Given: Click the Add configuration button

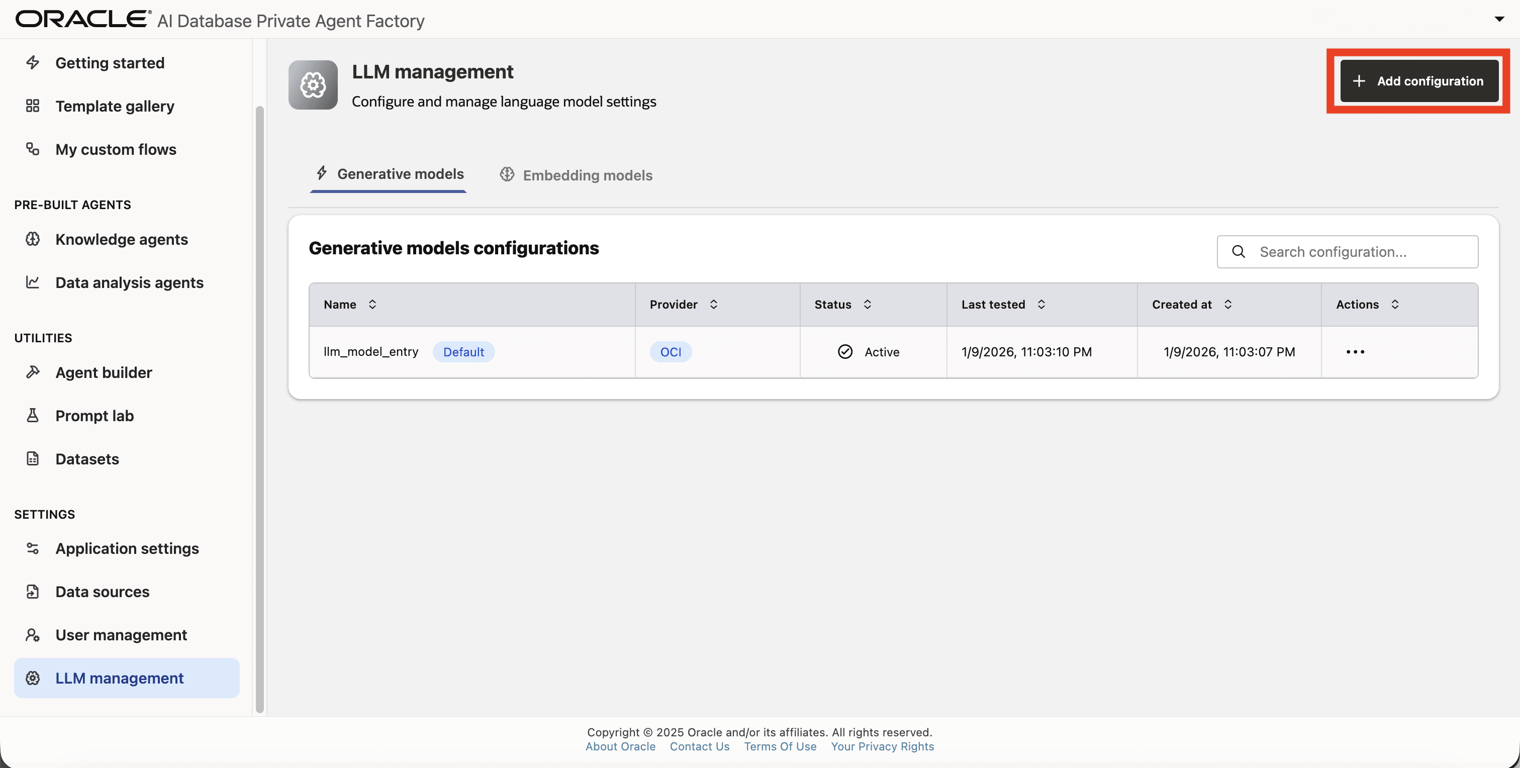Looking at the screenshot, I should pyautogui.click(x=1418, y=81).
